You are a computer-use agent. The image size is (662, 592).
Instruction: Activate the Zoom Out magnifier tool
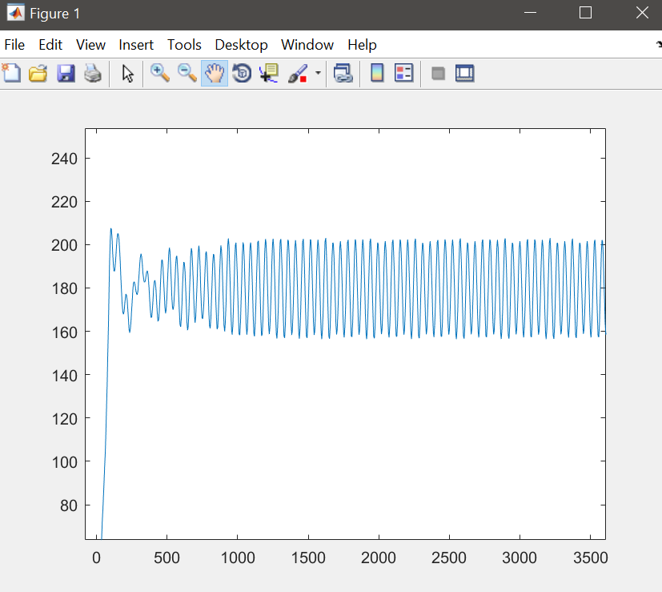click(187, 74)
